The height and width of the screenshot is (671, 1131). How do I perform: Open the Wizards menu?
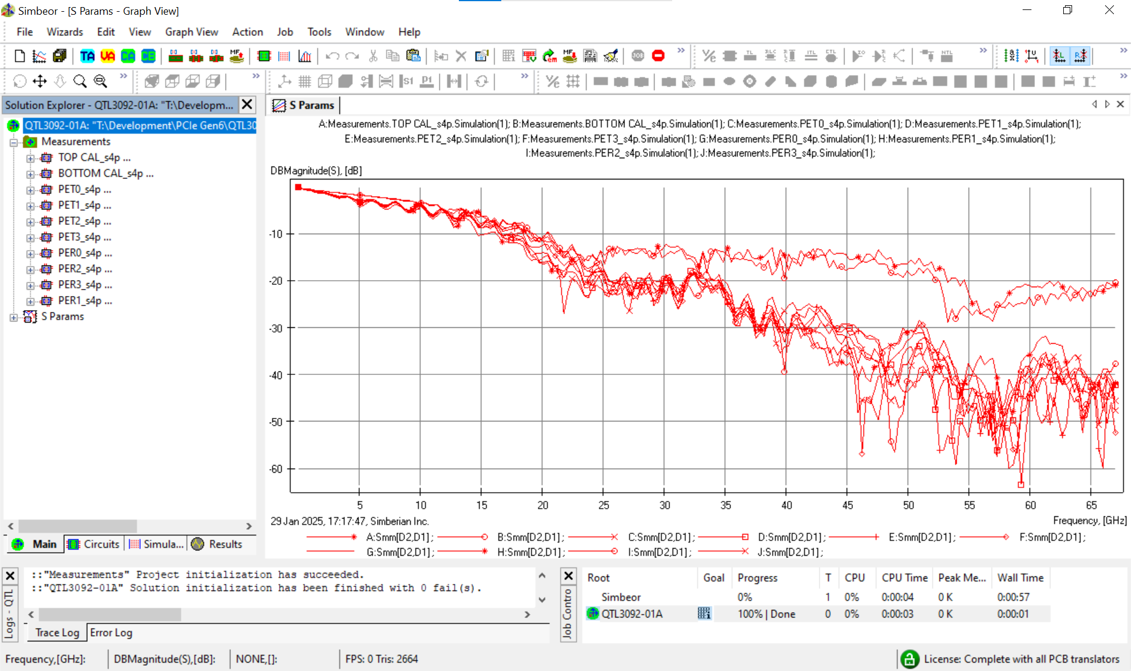[x=65, y=32]
